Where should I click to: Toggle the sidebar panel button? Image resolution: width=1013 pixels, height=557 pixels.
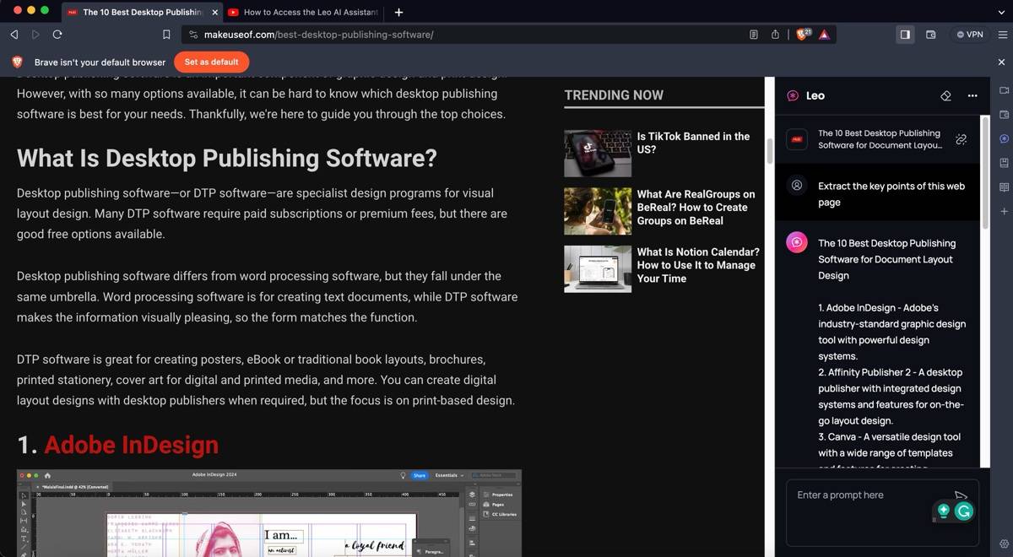(905, 35)
